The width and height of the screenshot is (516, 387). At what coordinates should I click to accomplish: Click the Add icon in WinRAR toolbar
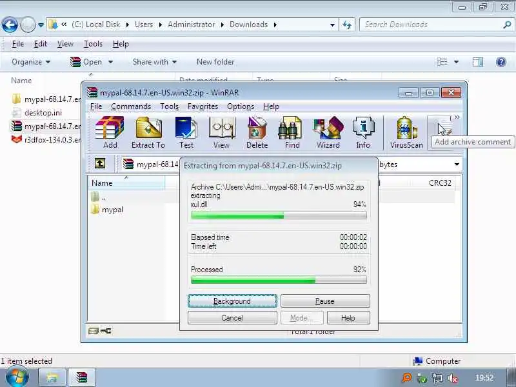pyautogui.click(x=110, y=133)
